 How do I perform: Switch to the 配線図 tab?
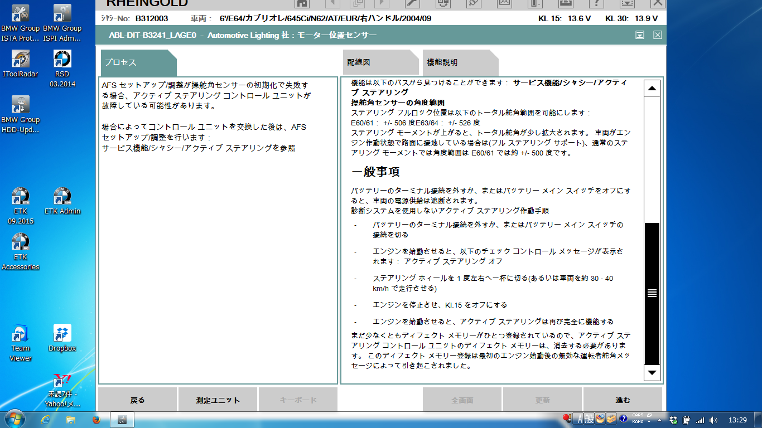(380, 62)
